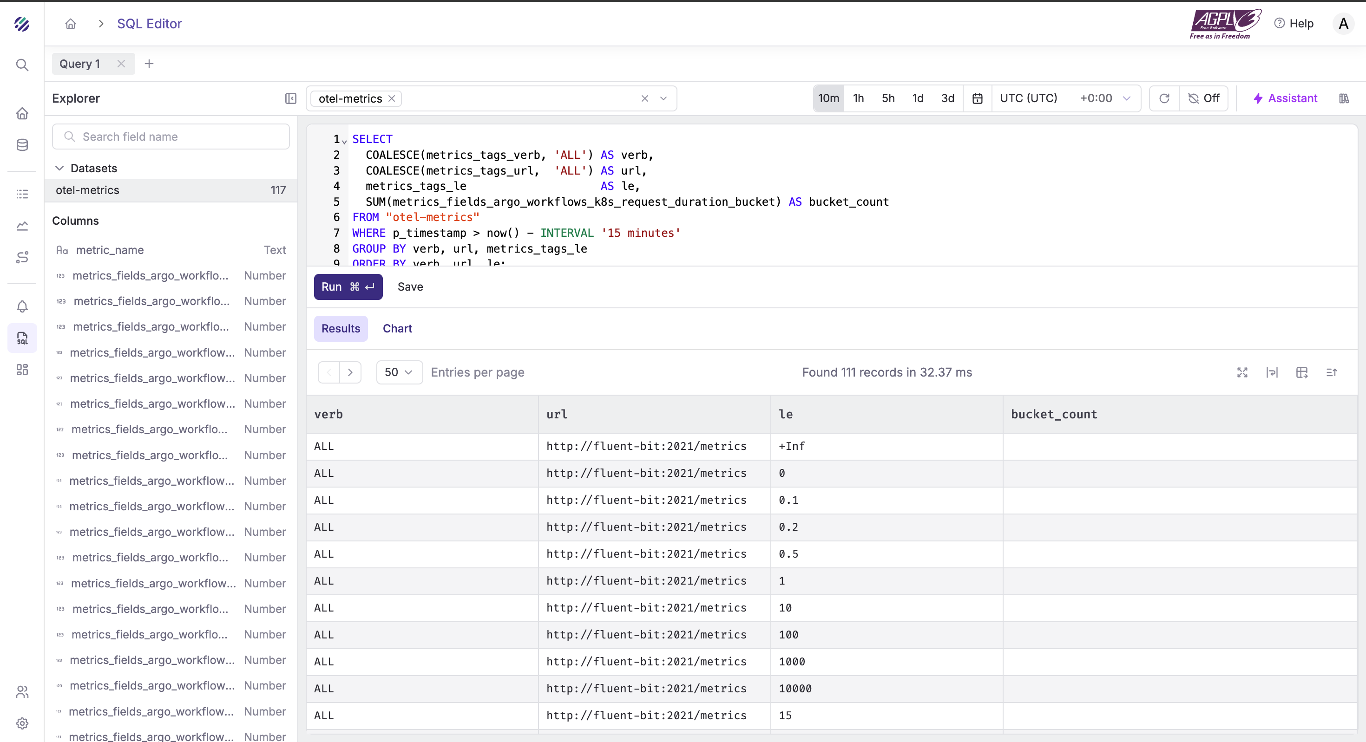This screenshot has height=742, width=1366.
Task: Collapse the Explorer panel icon
Action: 290,98
